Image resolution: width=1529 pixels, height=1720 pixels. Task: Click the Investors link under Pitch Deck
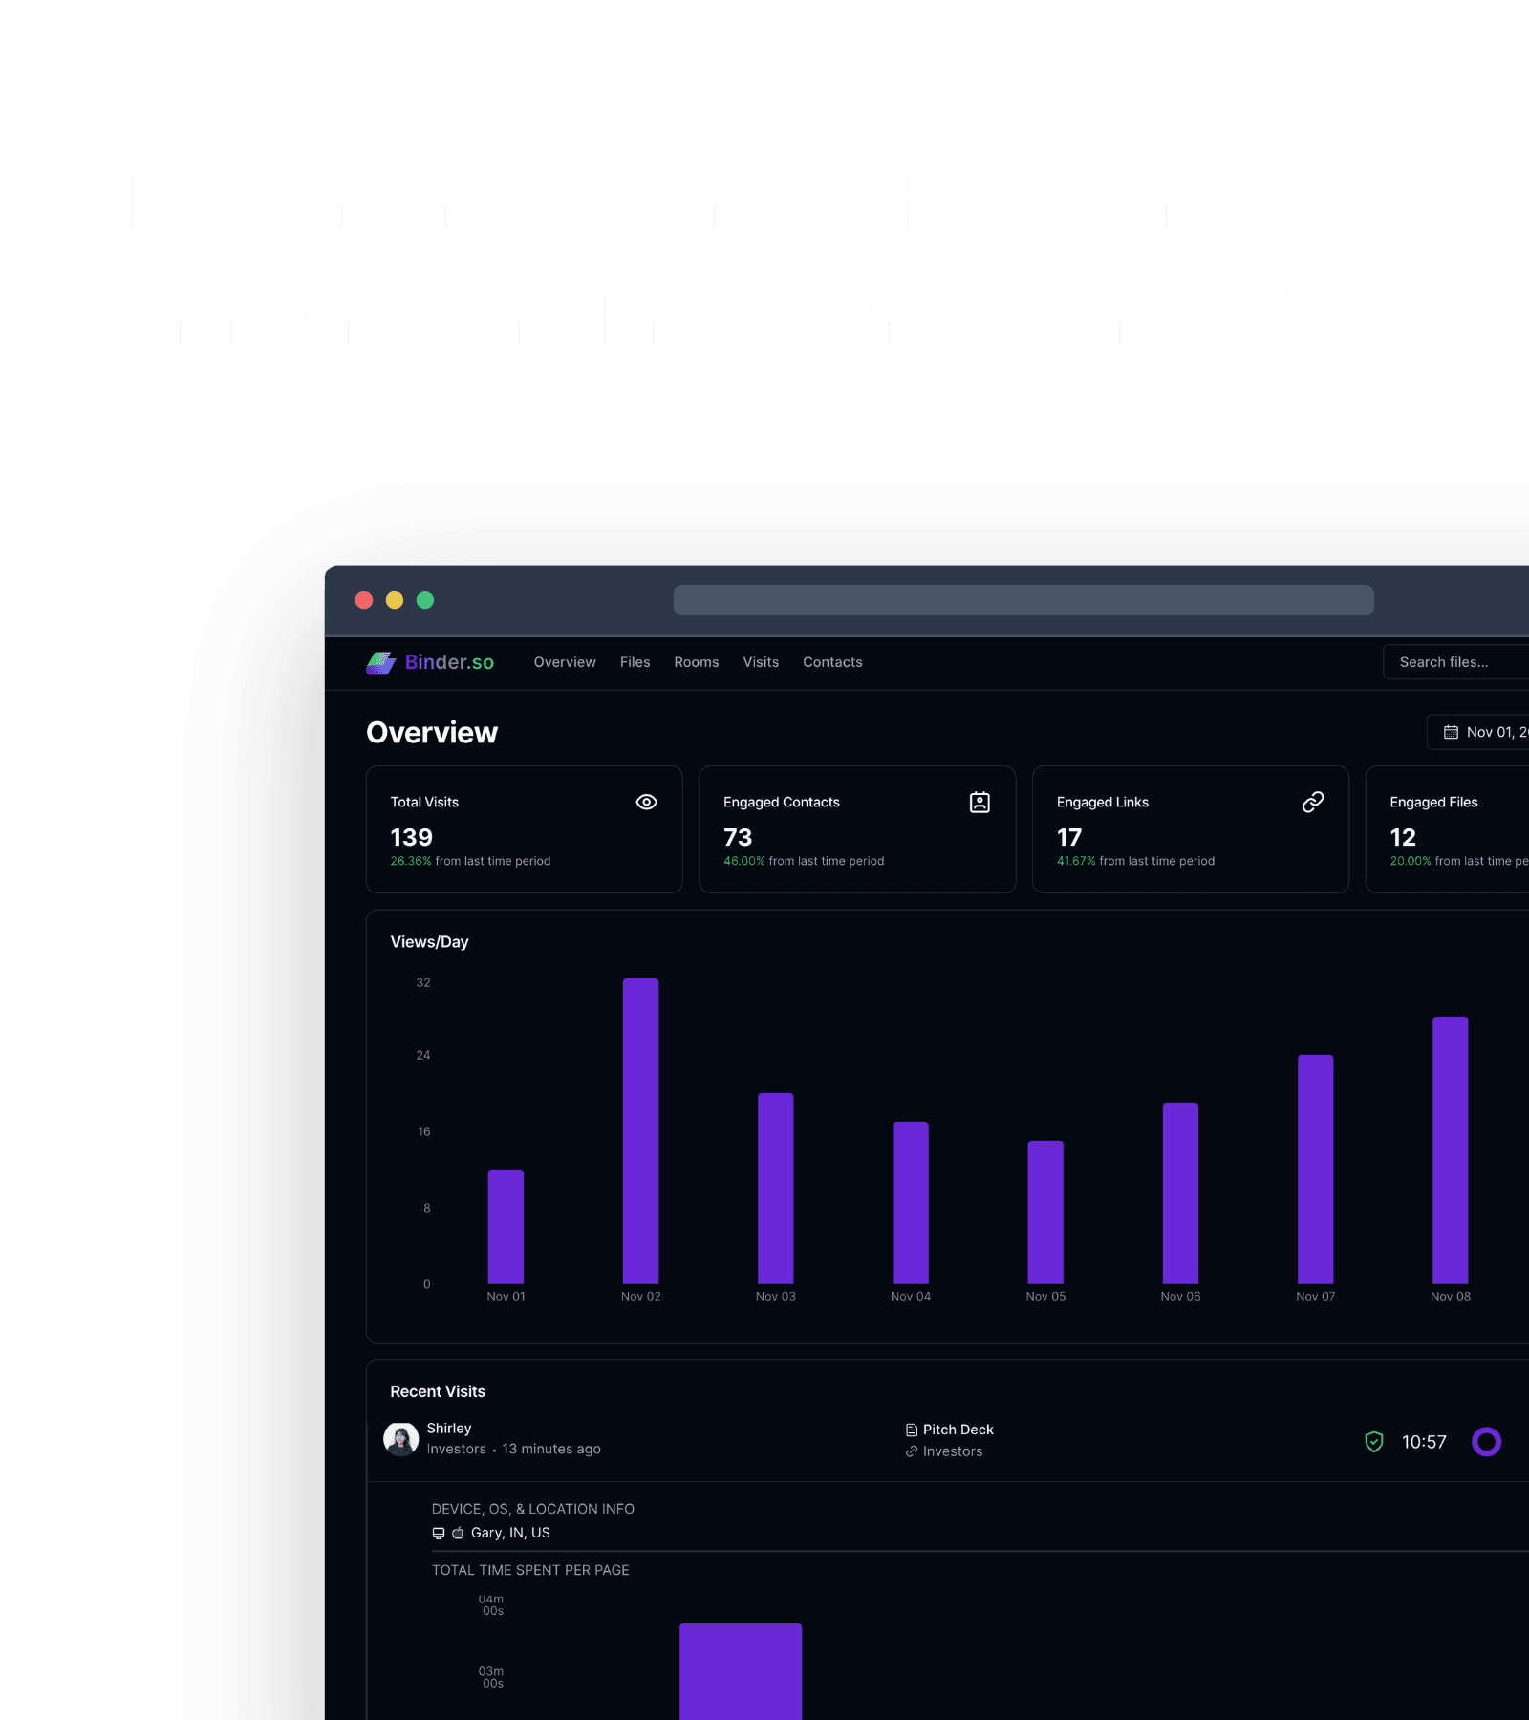coord(952,1451)
